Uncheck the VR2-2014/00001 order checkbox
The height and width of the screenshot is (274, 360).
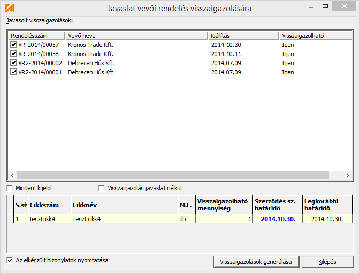(13, 72)
